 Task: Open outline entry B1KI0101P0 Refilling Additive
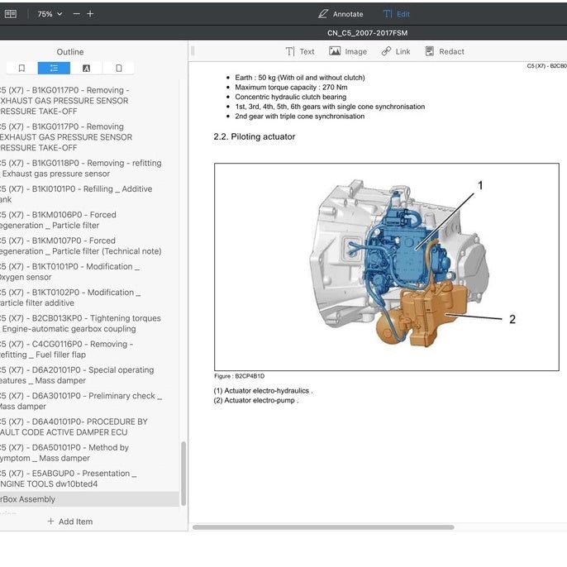click(x=74, y=194)
